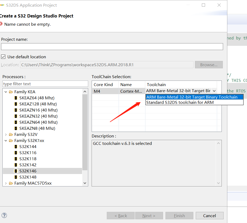Click the SKEAZ64 chip icon
Viewport: 247px width, 223px height.
click(16, 98)
